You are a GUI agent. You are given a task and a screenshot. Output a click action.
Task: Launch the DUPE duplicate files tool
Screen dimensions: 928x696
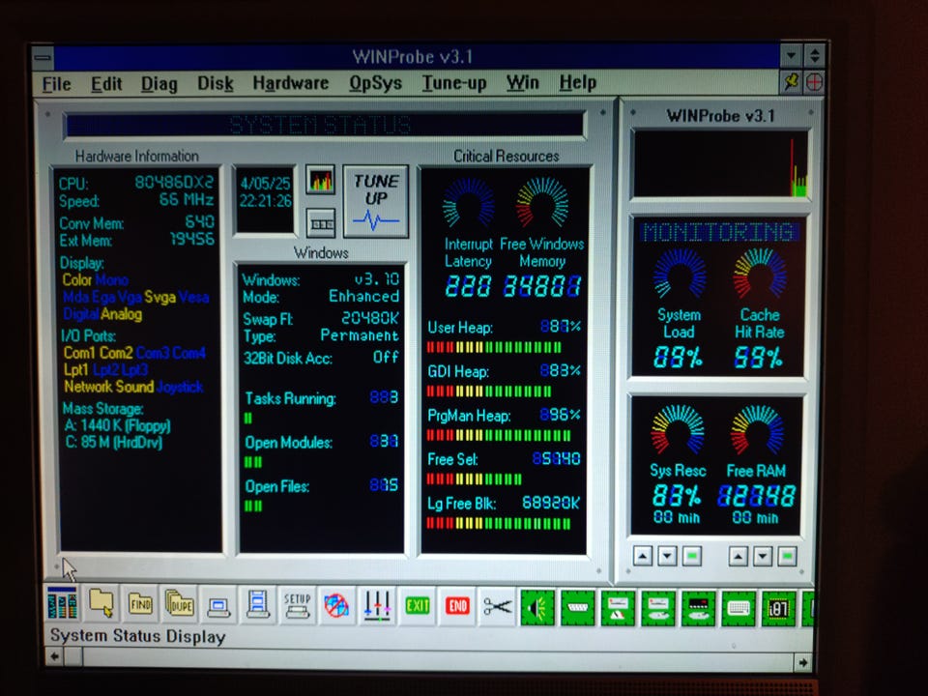coord(180,604)
